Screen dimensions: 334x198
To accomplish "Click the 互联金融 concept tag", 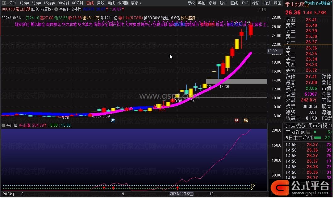I will (160, 24).
